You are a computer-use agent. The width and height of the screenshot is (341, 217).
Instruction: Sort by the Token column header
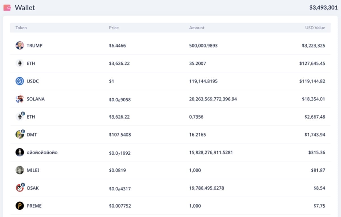[21, 28]
